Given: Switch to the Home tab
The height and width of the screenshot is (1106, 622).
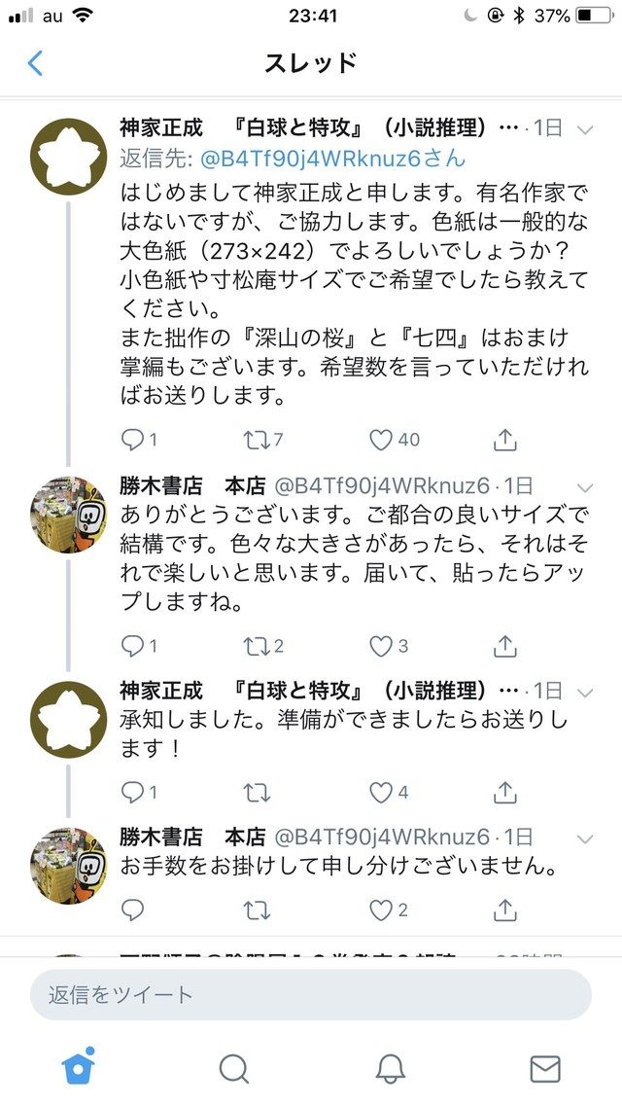Looking at the screenshot, I should (x=78, y=1065).
